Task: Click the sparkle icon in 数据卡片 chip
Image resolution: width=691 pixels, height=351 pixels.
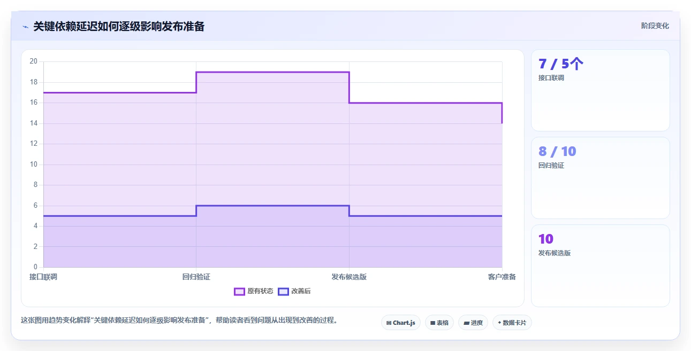Action: 499,323
